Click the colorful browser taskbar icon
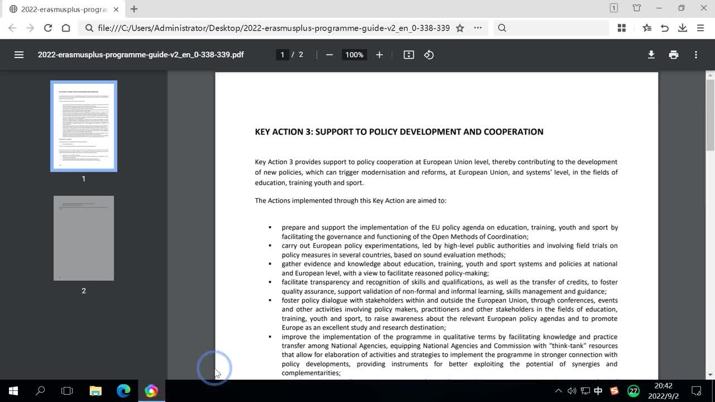Image resolution: width=715 pixels, height=402 pixels. point(151,391)
